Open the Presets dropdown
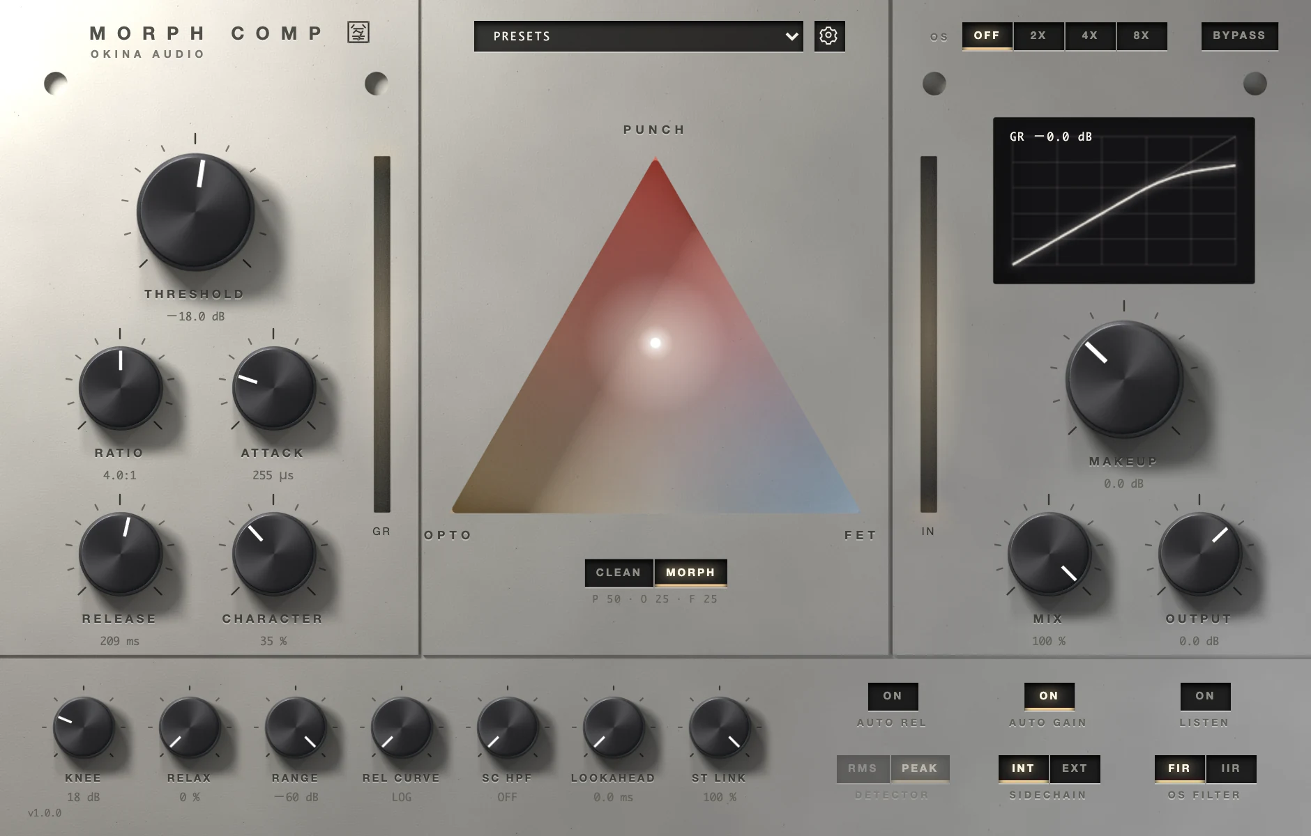 click(639, 36)
